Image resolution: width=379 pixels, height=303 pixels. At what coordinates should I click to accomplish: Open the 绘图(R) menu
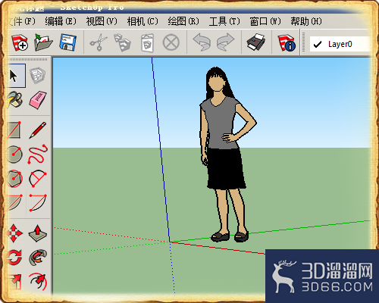pyautogui.click(x=183, y=21)
